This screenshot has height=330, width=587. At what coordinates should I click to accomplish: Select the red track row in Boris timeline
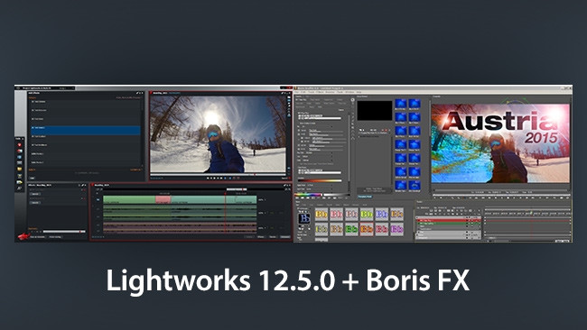point(449,221)
